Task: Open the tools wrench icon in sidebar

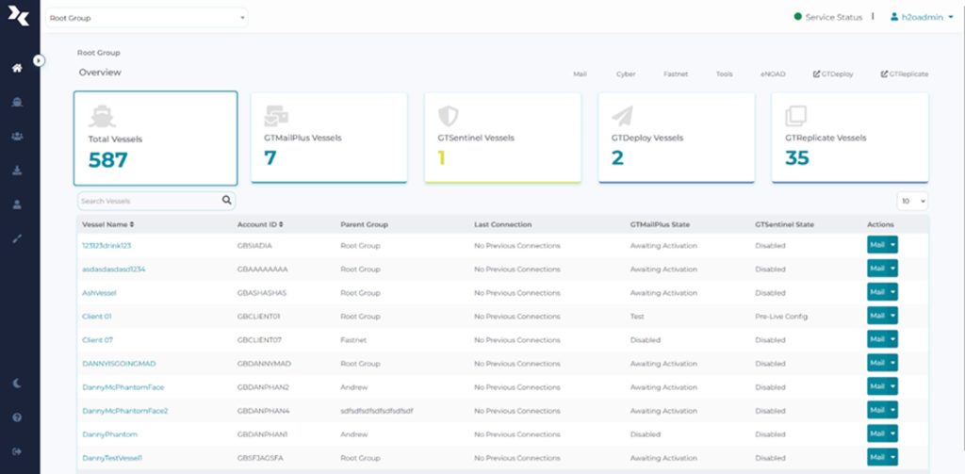Action: coord(17,238)
